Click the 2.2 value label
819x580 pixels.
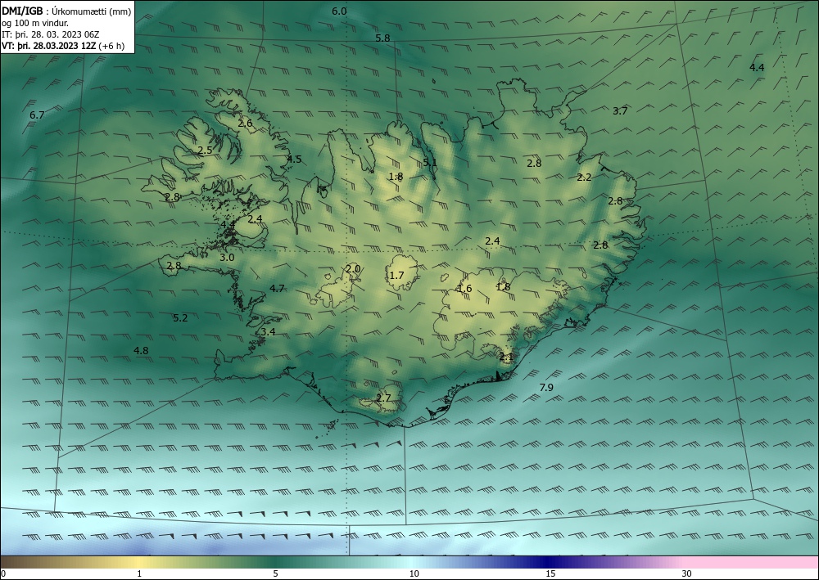[585, 178]
